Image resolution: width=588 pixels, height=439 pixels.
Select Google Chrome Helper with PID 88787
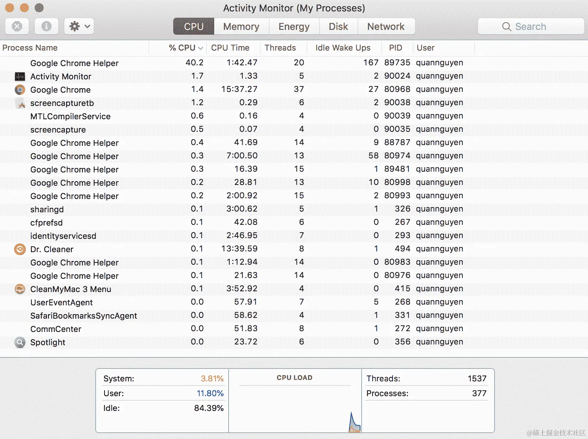pyautogui.click(x=294, y=143)
